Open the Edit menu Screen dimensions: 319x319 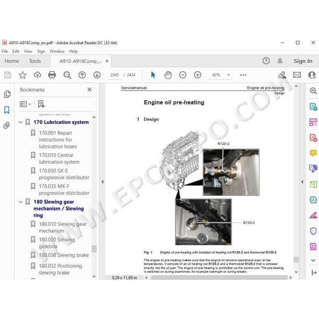(x=15, y=51)
